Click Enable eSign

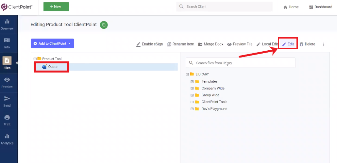click(x=150, y=44)
